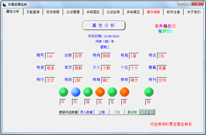Click the colorful 宝典助您实现梦想 slogan

click(165, 29)
